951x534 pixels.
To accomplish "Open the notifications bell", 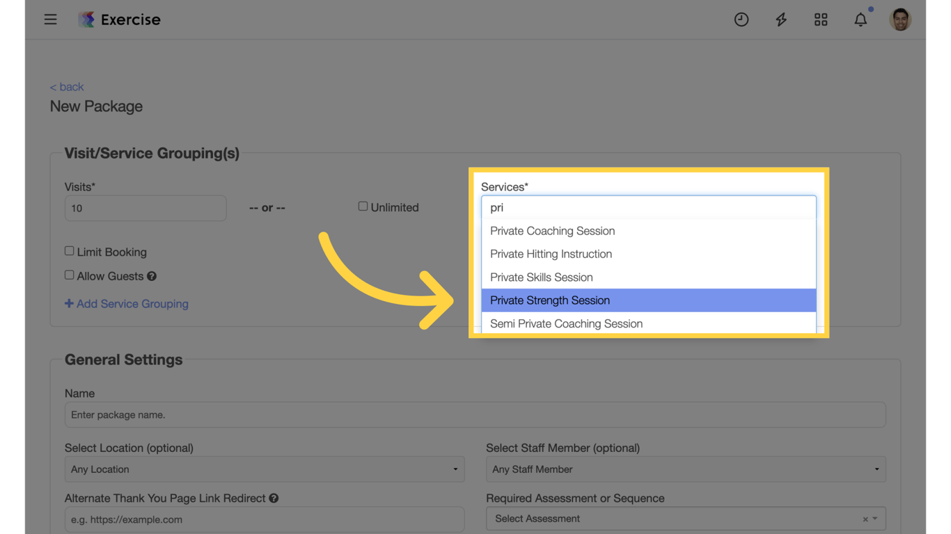I will click(860, 19).
